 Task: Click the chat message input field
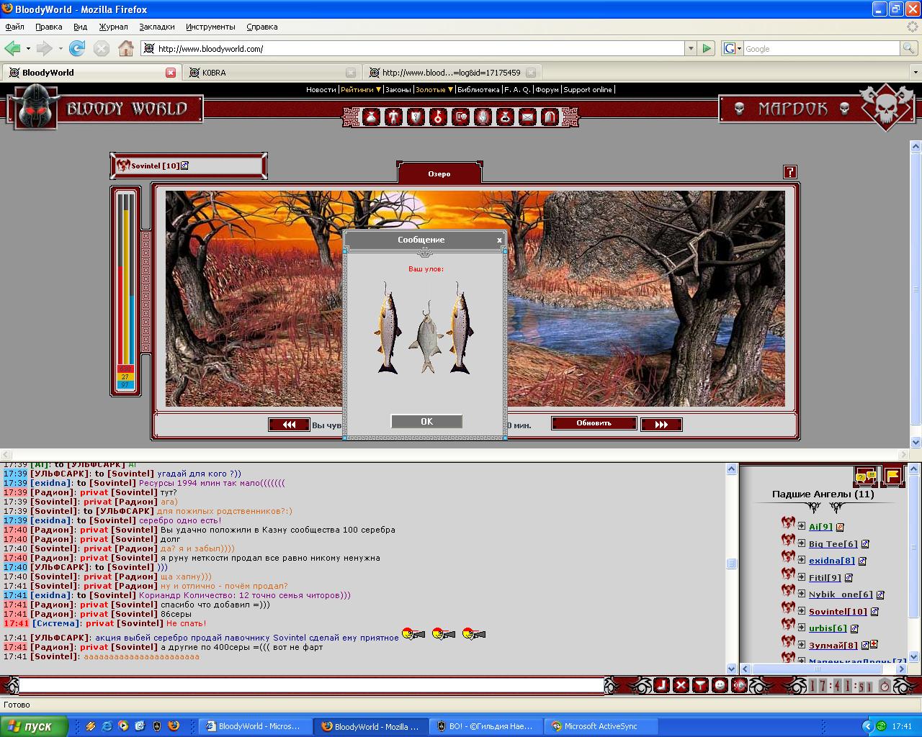[311, 685]
